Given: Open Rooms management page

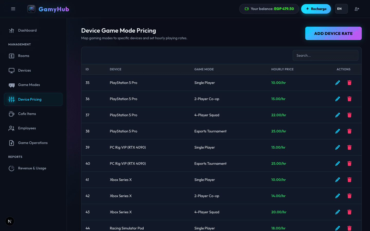Looking at the screenshot, I should (x=33, y=56).
